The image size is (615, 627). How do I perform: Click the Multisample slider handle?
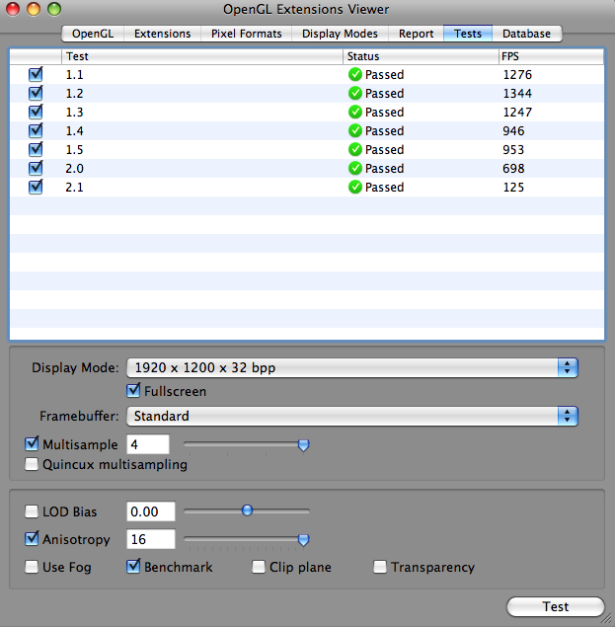(x=303, y=445)
